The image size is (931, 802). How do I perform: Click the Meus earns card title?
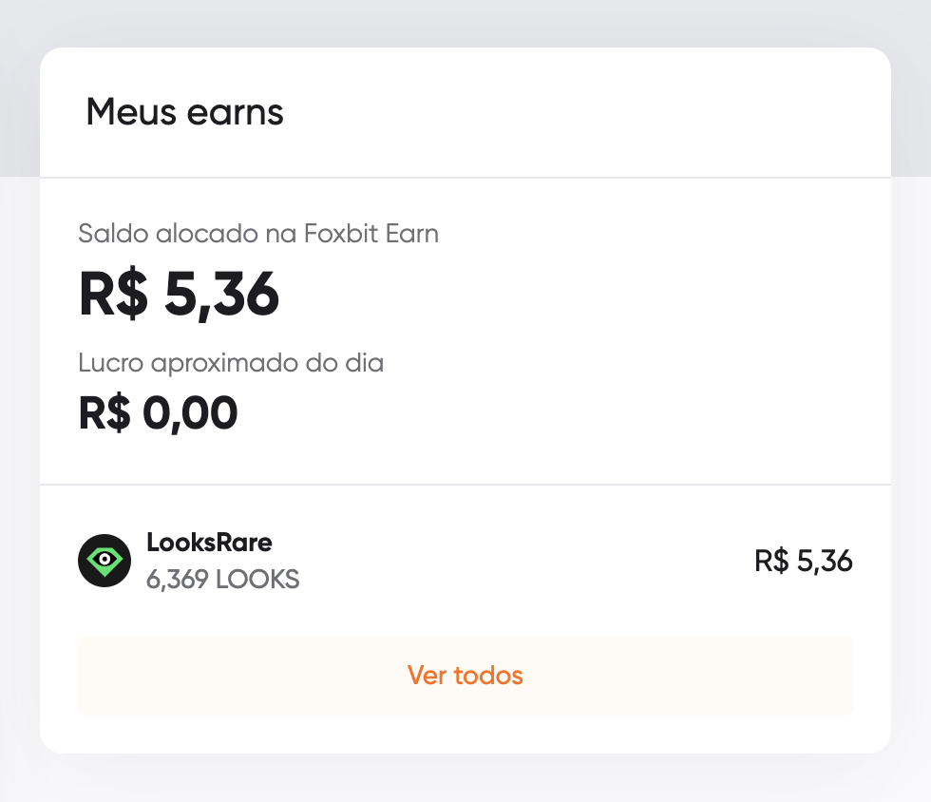point(184,112)
